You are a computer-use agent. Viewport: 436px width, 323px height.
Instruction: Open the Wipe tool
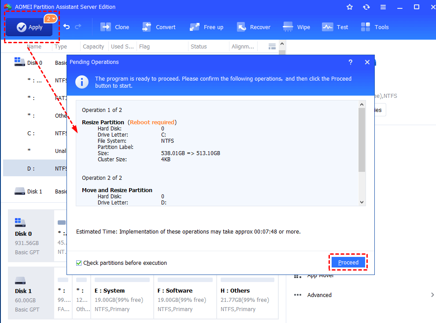pyautogui.click(x=296, y=27)
